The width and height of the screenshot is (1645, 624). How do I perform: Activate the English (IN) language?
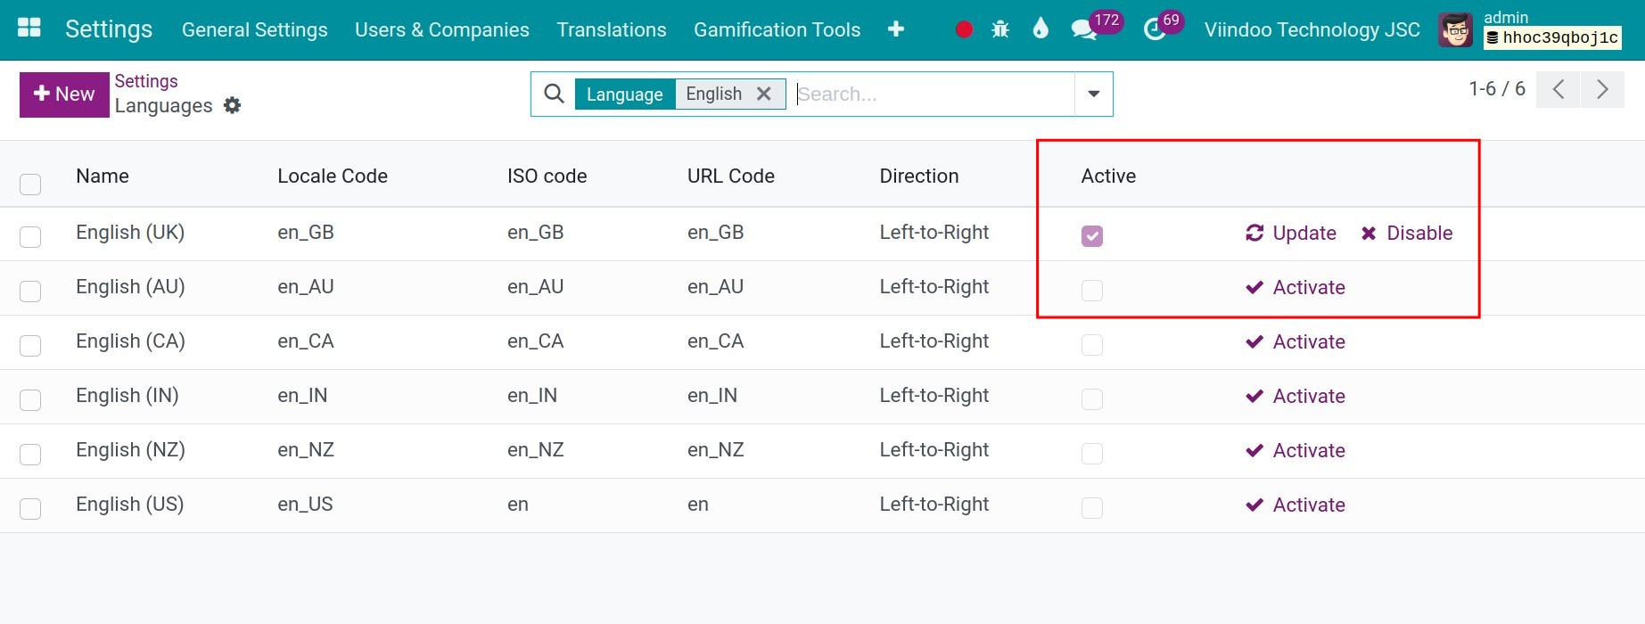click(x=1295, y=396)
